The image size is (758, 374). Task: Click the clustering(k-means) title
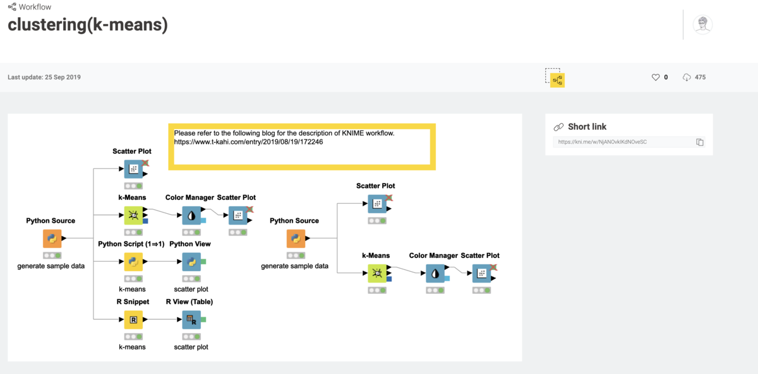[x=88, y=25]
